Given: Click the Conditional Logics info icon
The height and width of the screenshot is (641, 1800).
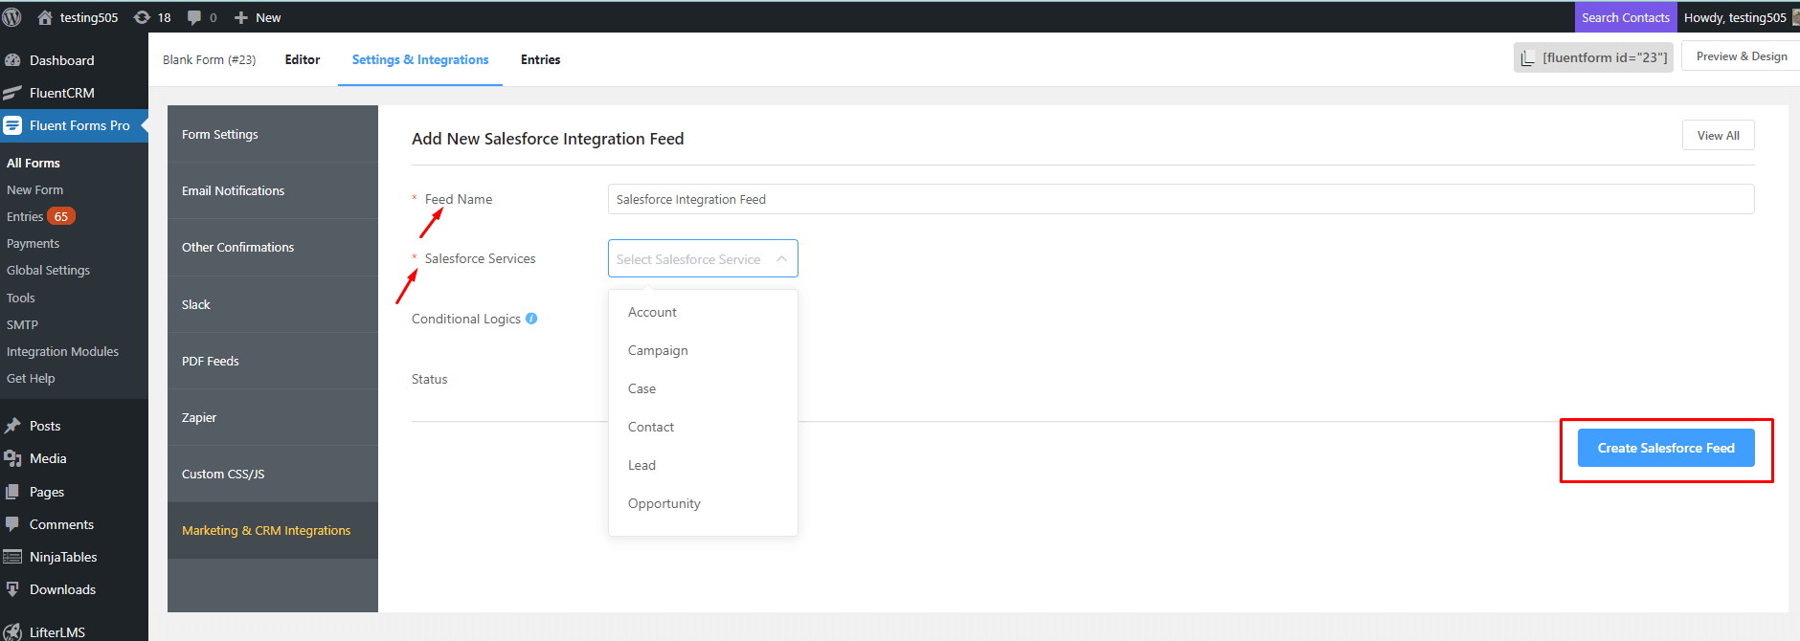Looking at the screenshot, I should click(x=531, y=319).
